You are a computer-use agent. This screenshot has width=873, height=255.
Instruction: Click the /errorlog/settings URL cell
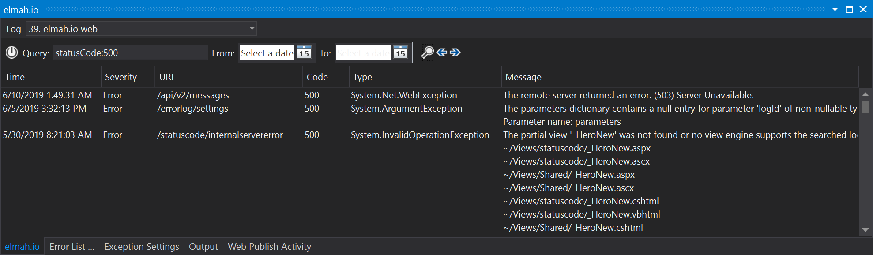point(192,109)
